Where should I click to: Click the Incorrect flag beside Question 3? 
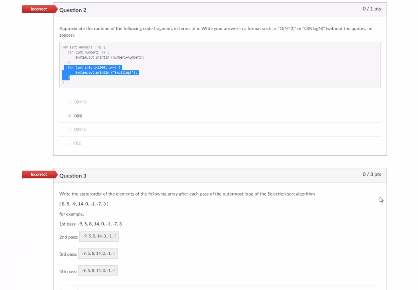[40, 174]
